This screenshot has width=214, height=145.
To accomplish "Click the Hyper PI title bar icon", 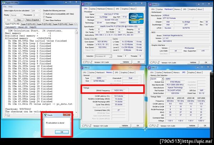I will pos(4,2).
